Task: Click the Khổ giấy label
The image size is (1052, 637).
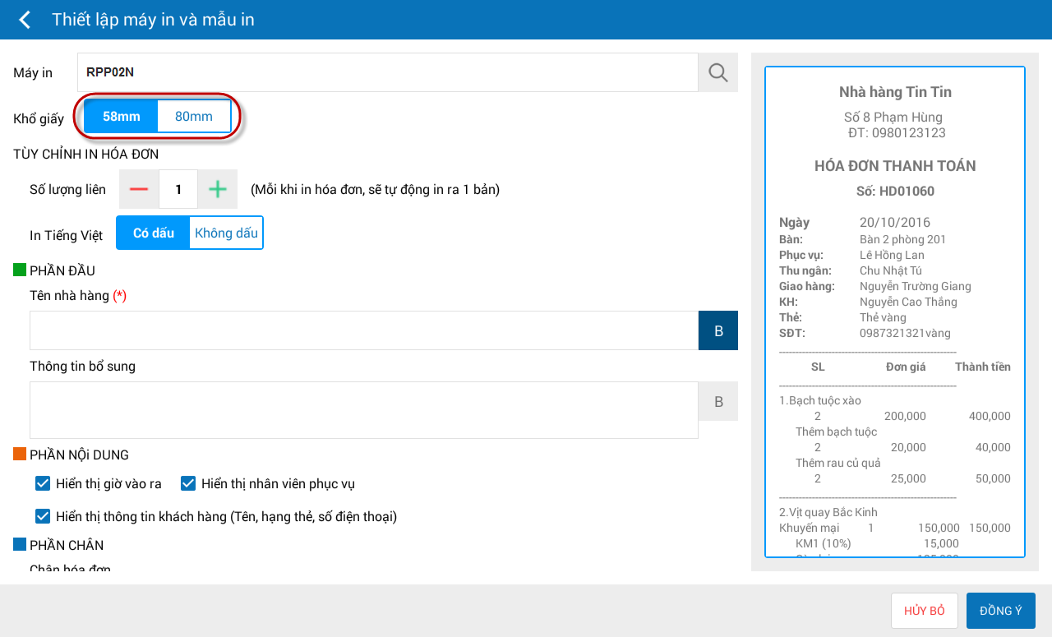Action: point(39,119)
